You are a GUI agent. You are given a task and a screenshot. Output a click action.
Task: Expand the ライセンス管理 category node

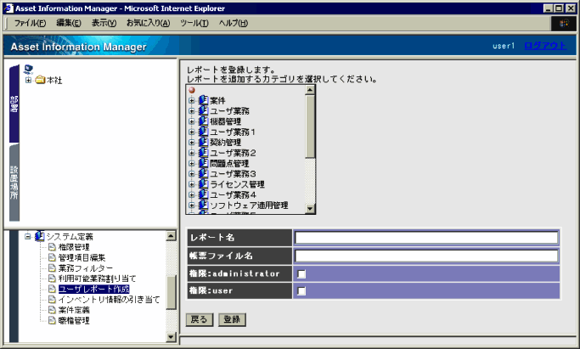tap(191, 184)
